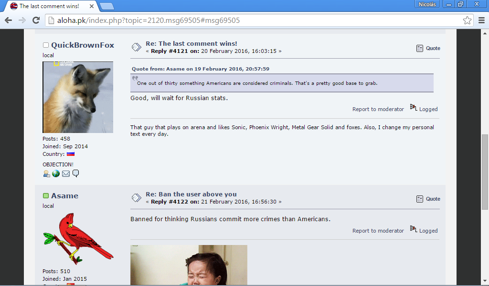Bookmark this page with the star icon
This screenshot has height=286, width=489.
pos(467,20)
